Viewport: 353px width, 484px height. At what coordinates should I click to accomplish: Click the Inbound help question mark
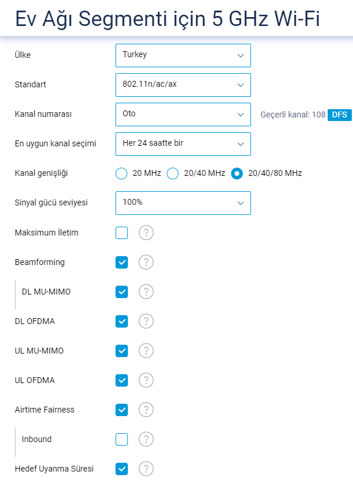coord(146,439)
